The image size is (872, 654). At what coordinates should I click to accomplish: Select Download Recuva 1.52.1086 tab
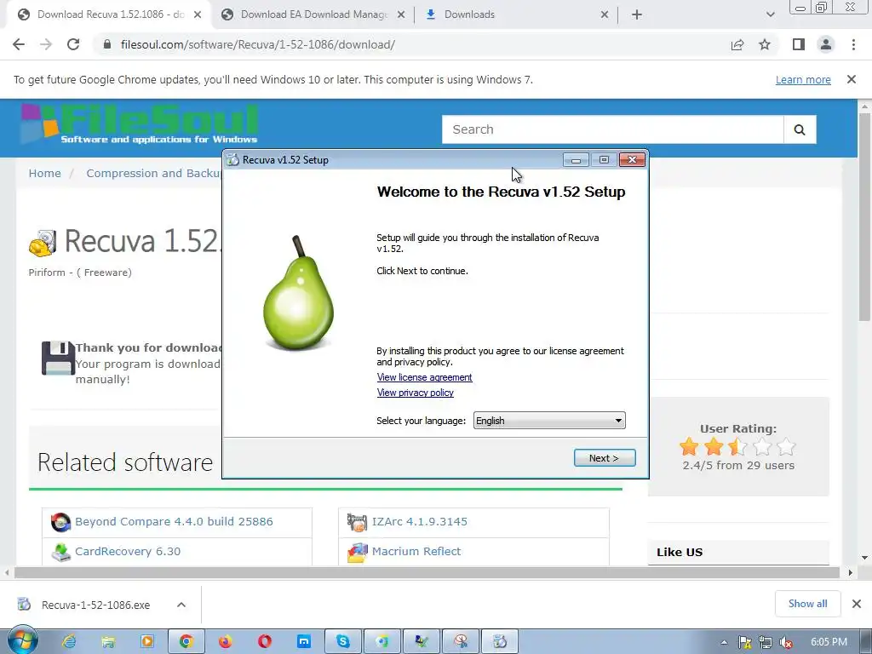(x=110, y=14)
